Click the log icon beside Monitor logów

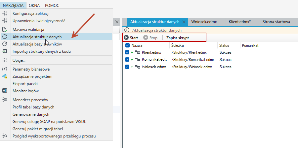(5, 91)
